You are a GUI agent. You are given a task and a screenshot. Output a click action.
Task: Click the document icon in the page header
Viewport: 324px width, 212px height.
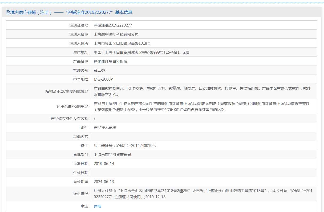tap(8, 12)
